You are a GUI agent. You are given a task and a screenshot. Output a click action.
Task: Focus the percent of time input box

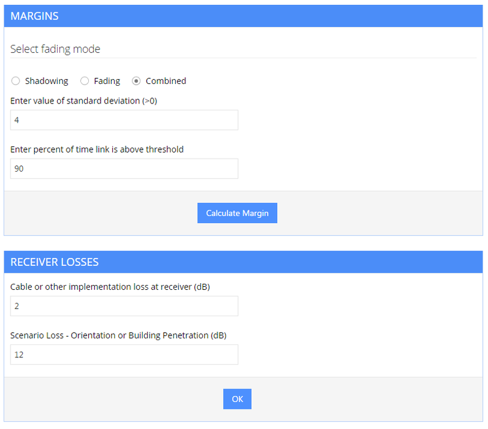point(124,169)
